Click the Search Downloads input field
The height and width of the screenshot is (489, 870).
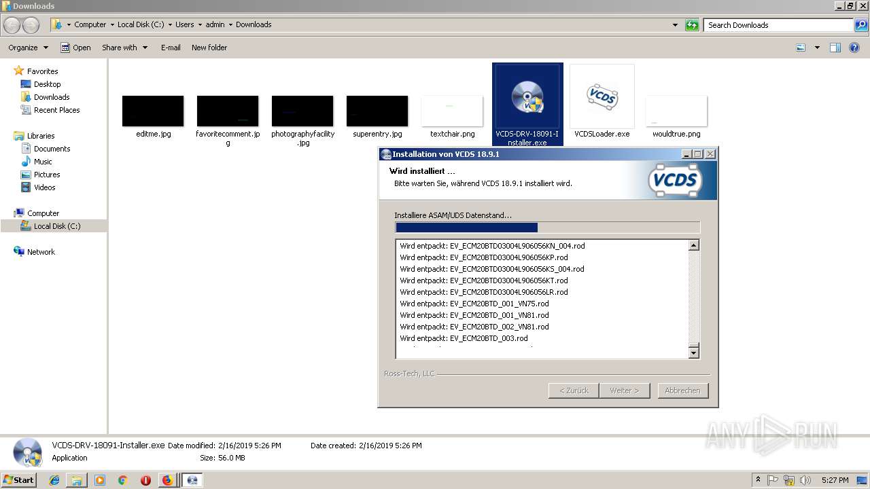pos(779,25)
